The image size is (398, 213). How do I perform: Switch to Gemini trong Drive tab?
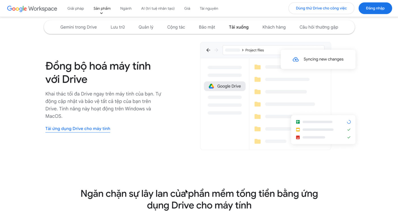tap(78, 27)
